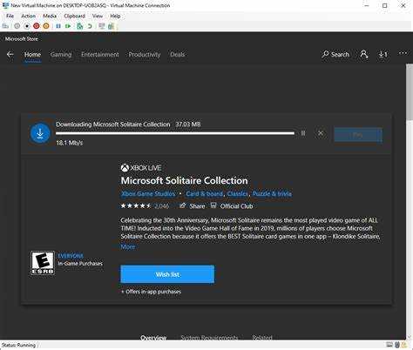Screen dimensions: 413x350
Task: Click the ESRB Everyone rating badge
Action: 43,263
